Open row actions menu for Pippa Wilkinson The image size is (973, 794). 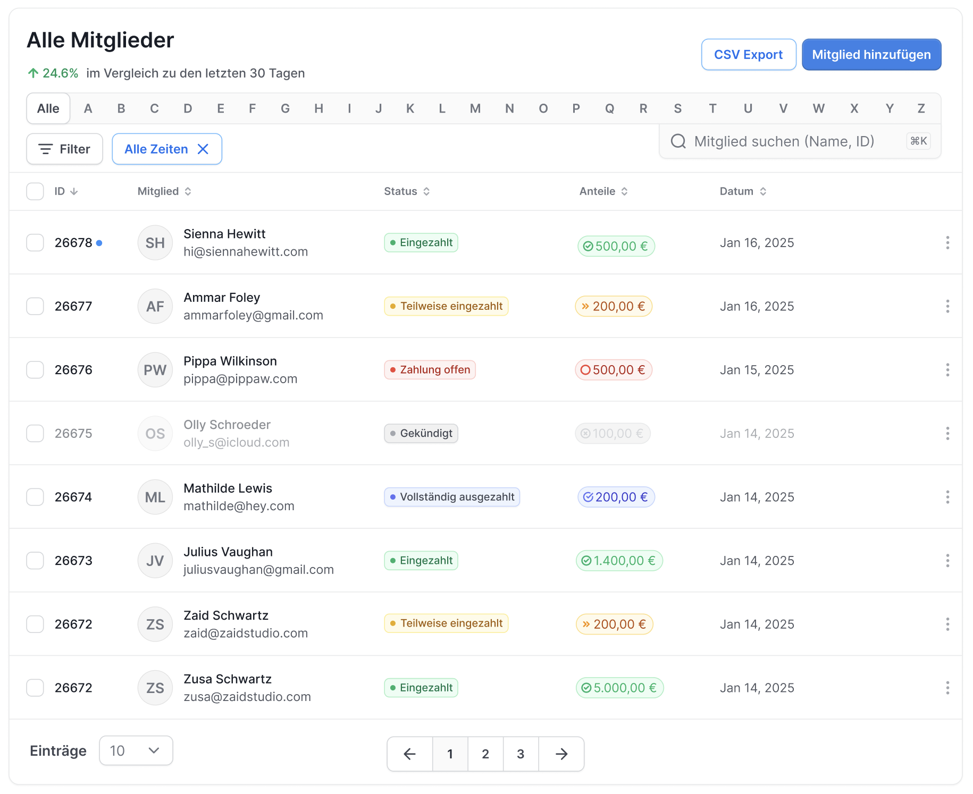pyautogui.click(x=947, y=370)
